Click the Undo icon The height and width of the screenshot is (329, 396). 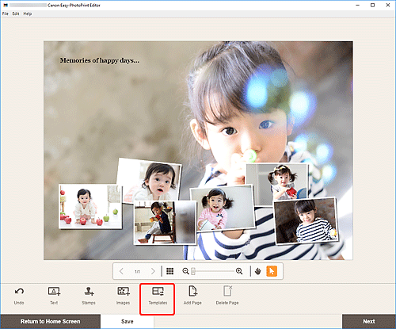(19, 292)
